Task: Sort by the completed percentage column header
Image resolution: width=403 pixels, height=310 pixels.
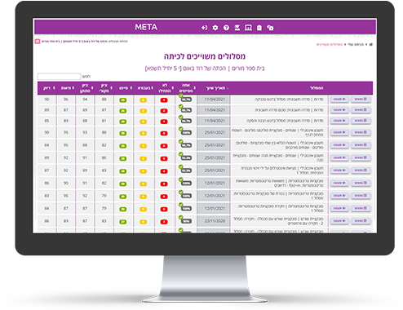Action: pos(186,88)
